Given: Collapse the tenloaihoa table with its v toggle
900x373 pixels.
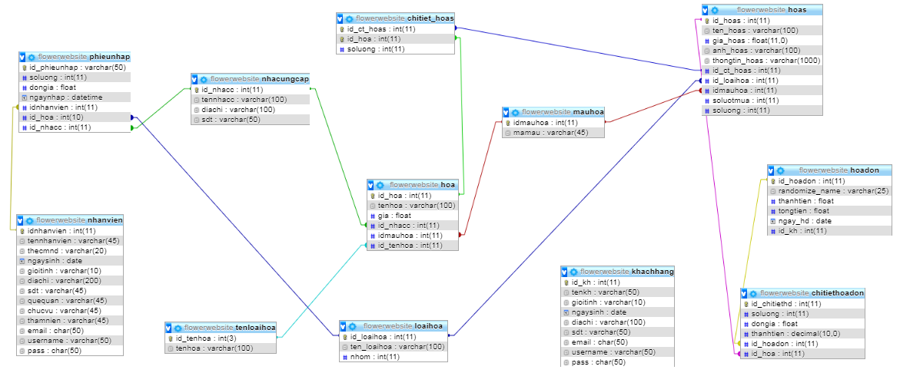Looking at the screenshot, I should click(169, 328).
